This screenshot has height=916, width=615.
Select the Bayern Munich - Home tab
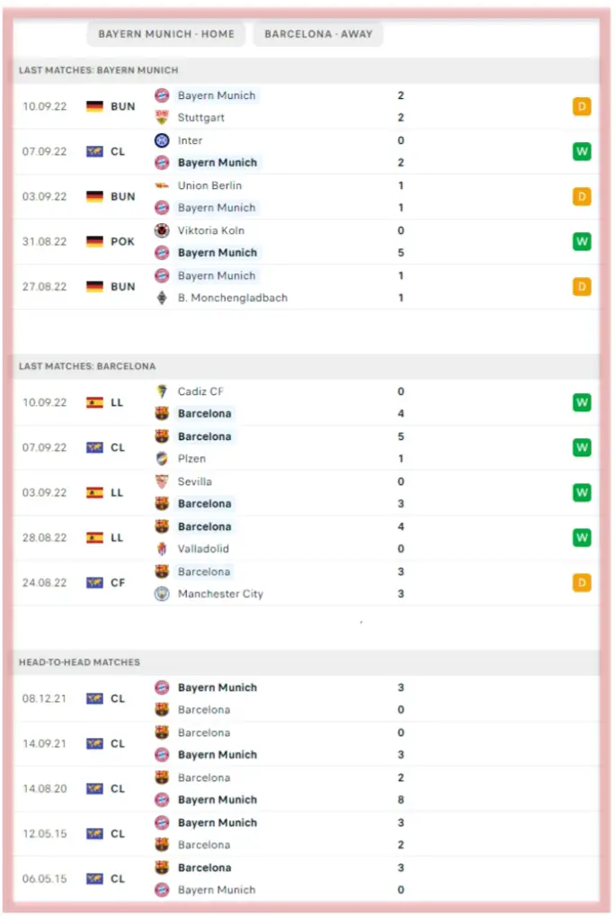coord(166,34)
